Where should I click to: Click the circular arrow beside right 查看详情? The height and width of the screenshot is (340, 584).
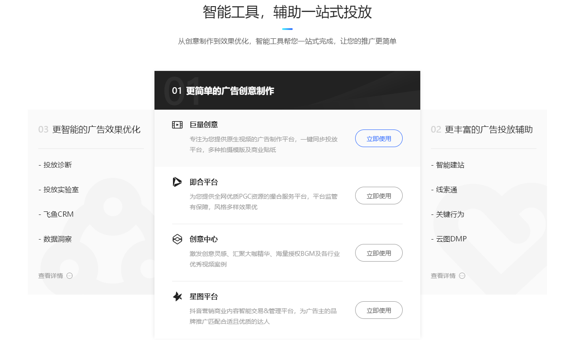click(x=462, y=276)
